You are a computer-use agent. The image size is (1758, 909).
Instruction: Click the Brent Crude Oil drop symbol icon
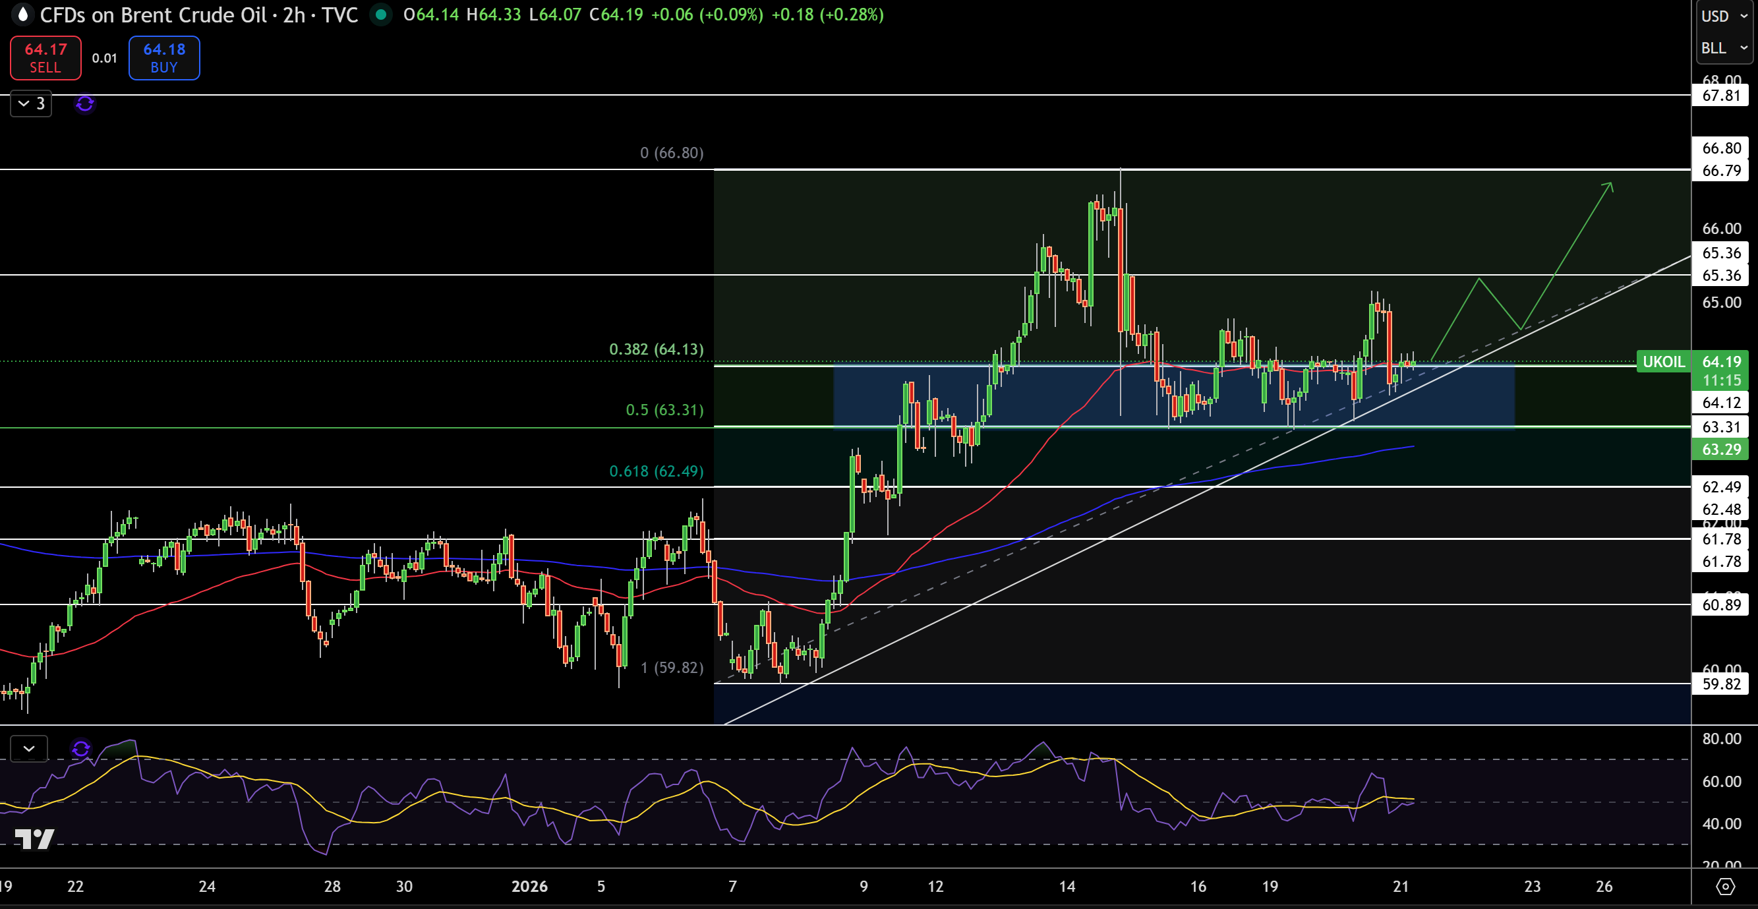pos(22,15)
